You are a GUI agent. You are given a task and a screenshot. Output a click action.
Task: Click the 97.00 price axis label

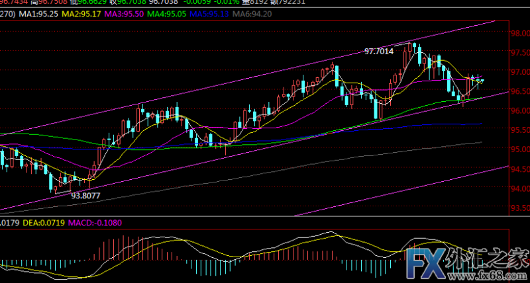[x=519, y=72]
